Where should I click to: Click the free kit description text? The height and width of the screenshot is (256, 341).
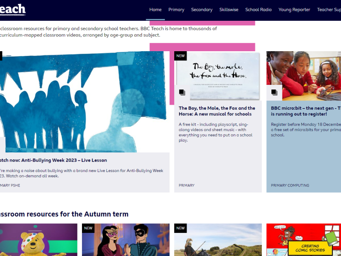click(216, 132)
